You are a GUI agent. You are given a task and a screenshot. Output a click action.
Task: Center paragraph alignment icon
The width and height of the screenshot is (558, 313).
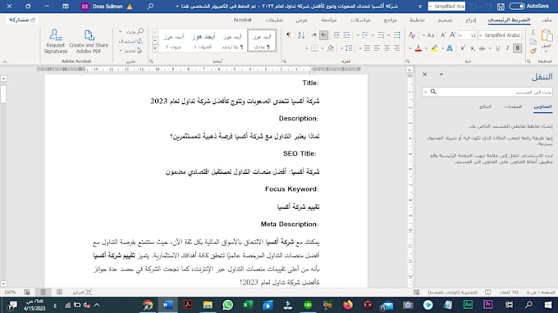click(386, 48)
